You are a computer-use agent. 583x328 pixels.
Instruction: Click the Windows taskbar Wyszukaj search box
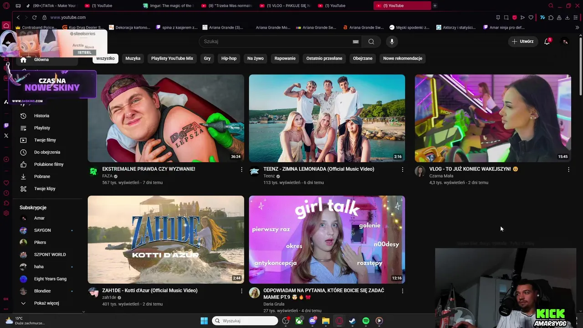click(245, 321)
